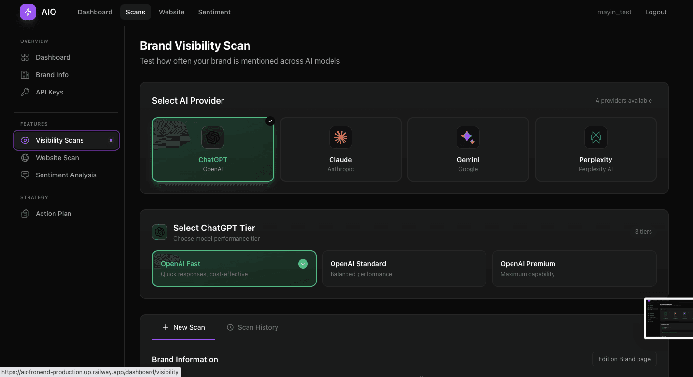Click the Dashboard grid icon in sidebar

coord(25,57)
